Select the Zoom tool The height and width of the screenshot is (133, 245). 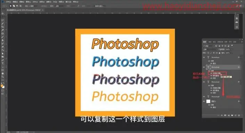pos(3,77)
